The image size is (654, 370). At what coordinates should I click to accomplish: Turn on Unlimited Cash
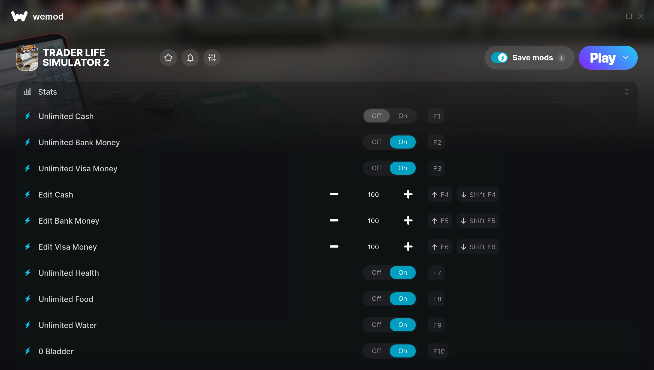403,116
